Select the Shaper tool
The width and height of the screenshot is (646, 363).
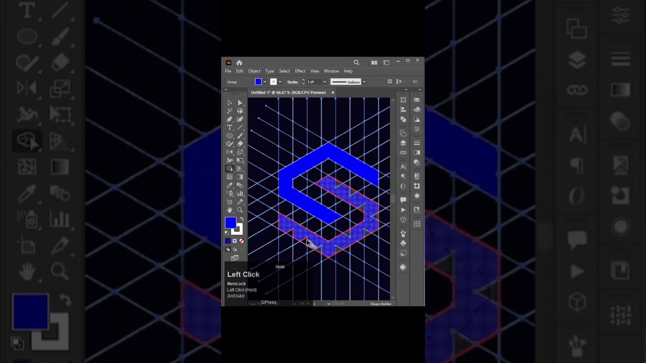[x=230, y=144]
